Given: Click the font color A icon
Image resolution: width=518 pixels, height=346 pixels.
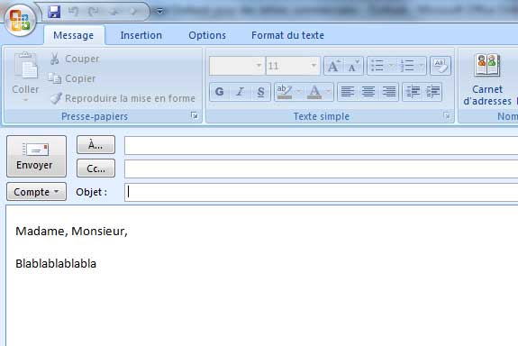Looking at the screenshot, I should coord(314,92).
